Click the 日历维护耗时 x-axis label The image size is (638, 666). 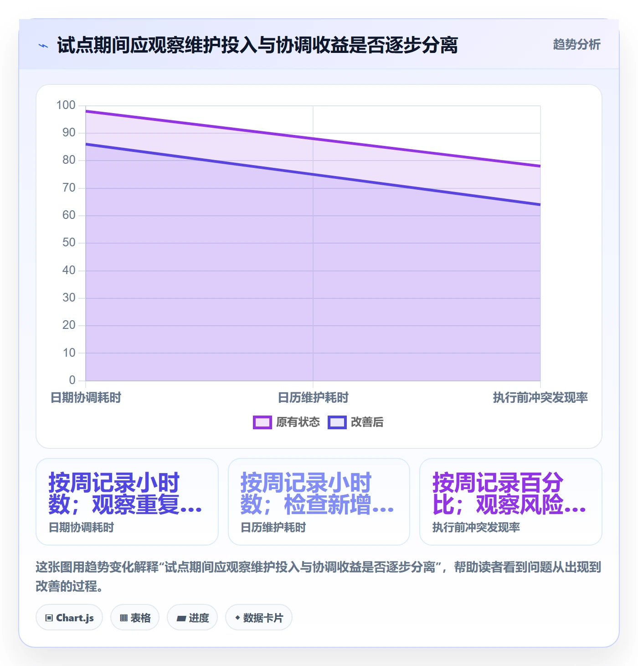pos(313,398)
